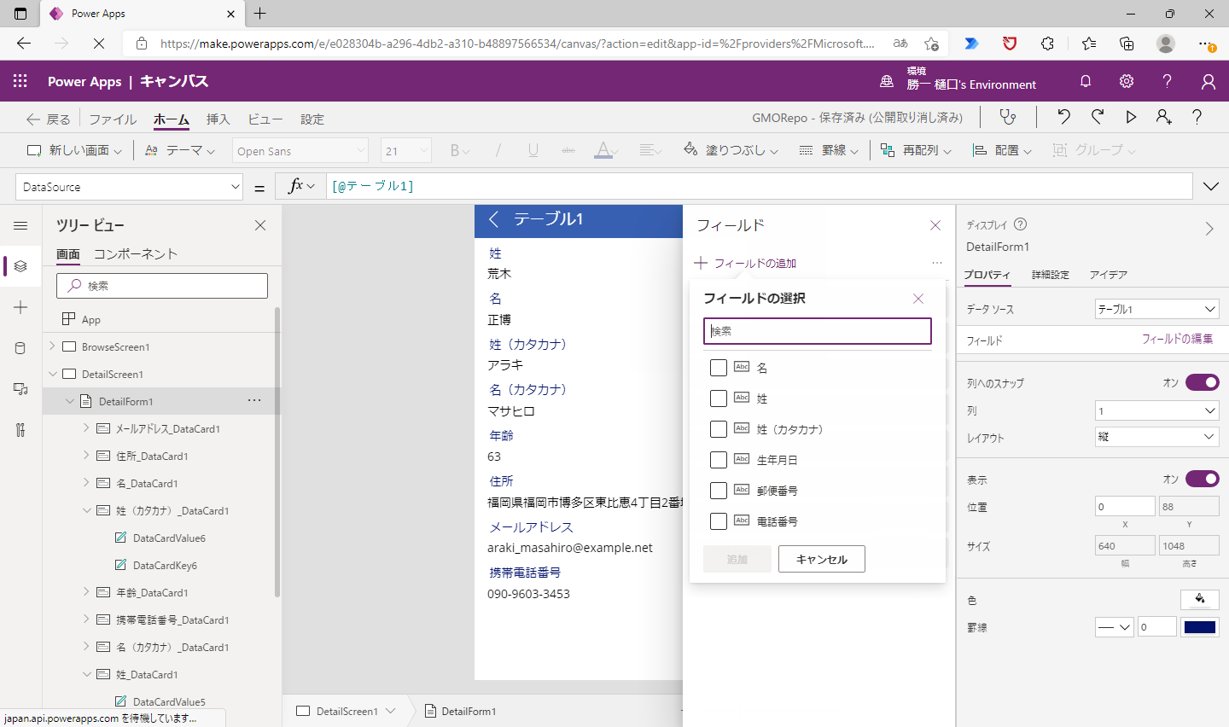This screenshot has width=1229, height=727.
Task: Check the 生年月日 field checkbox
Action: (x=719, y=460)
